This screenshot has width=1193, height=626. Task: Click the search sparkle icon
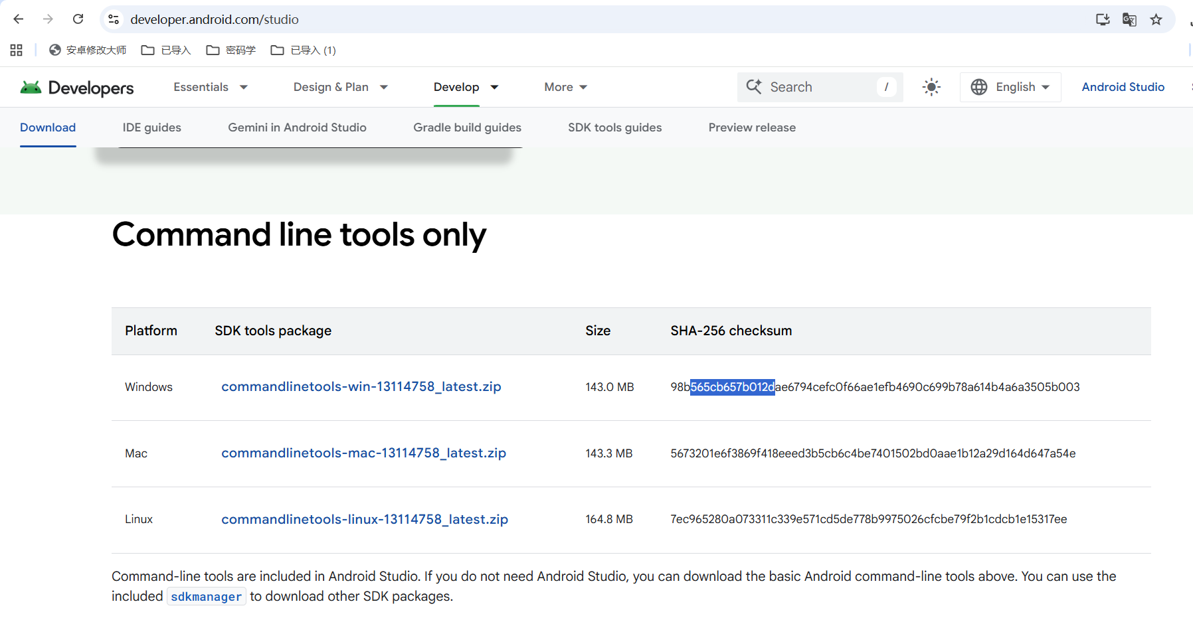(754, 86)
